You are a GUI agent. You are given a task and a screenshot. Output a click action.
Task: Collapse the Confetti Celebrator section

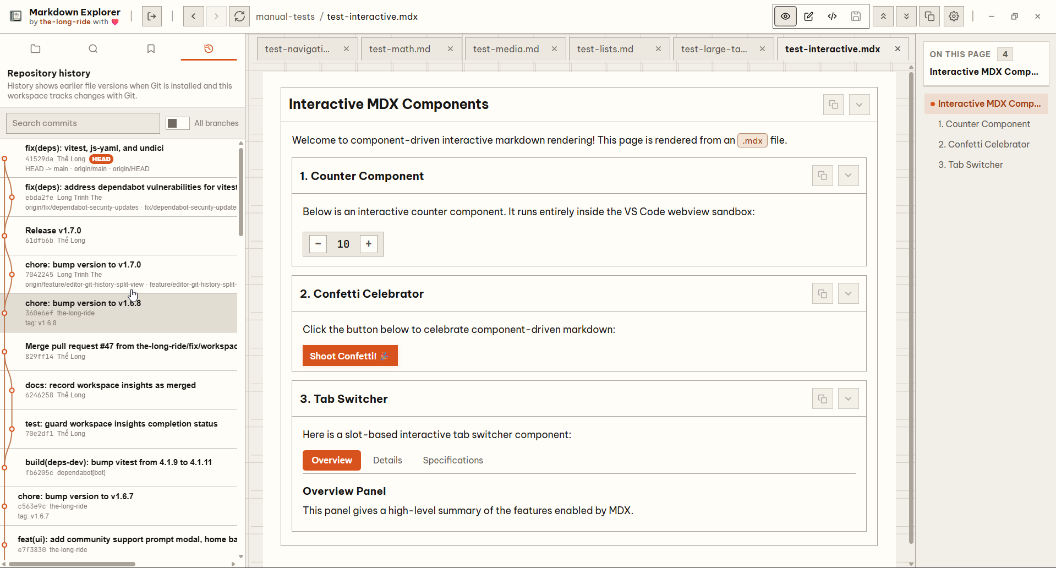(849, 294)
